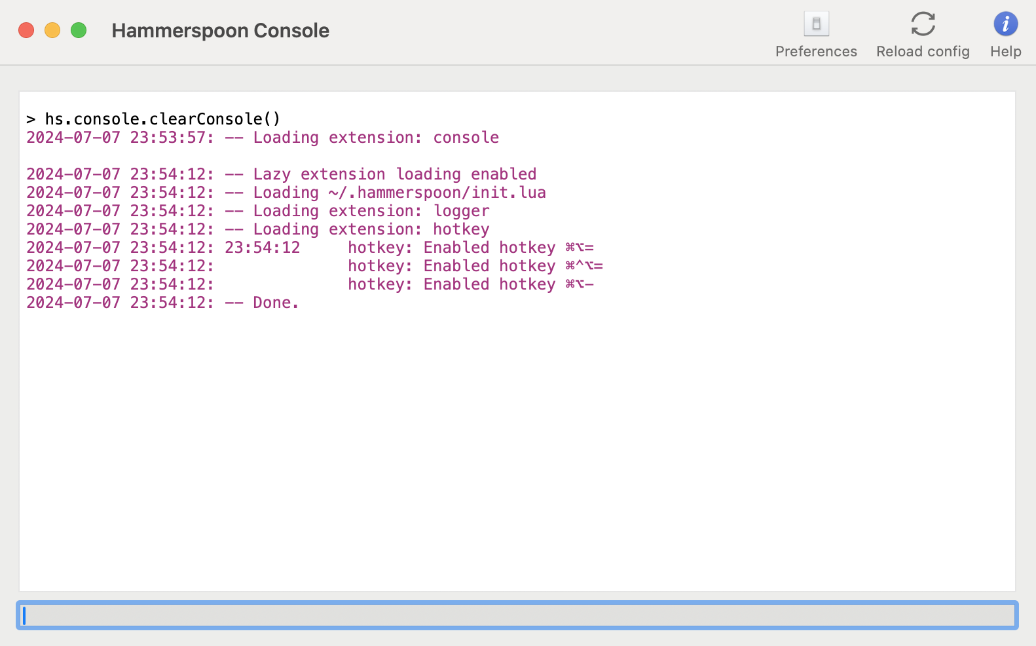Click the Preferences label in the toolbar
1036x646 pixels.
point(816,52)
